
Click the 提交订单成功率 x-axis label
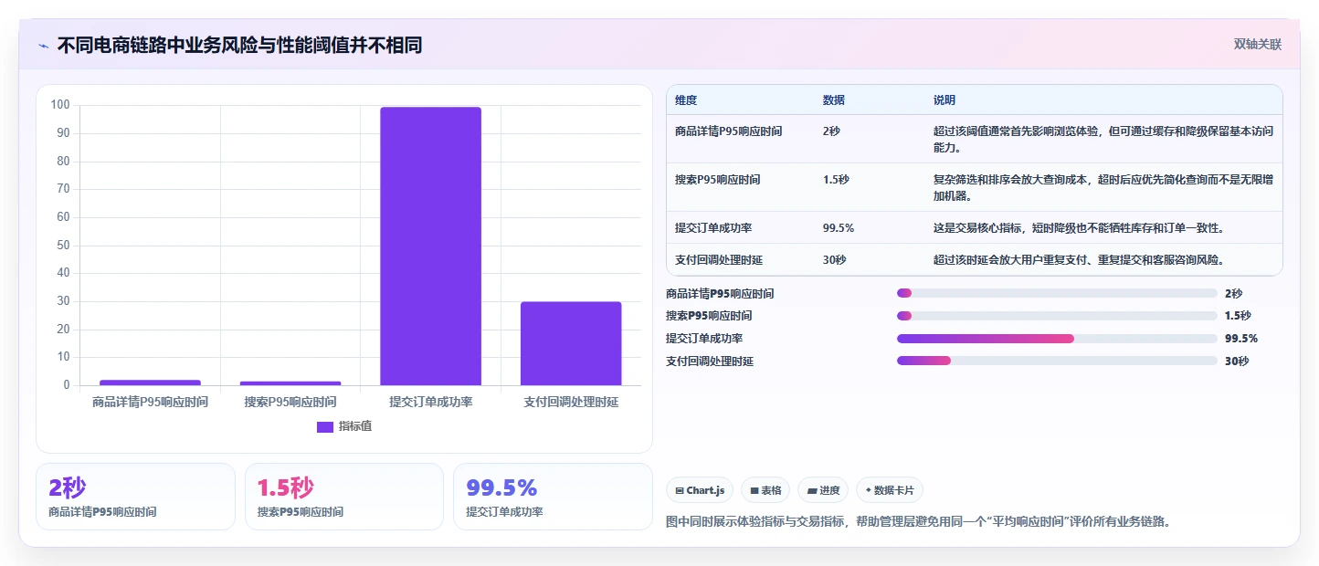click(x=431, y=402)
